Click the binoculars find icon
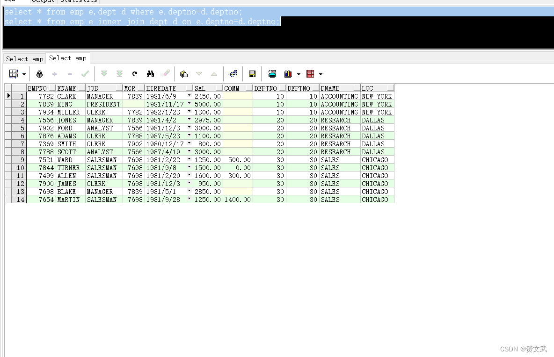This screenshot has height=357, width=554. pyautogui.click(x=150, y=74)
